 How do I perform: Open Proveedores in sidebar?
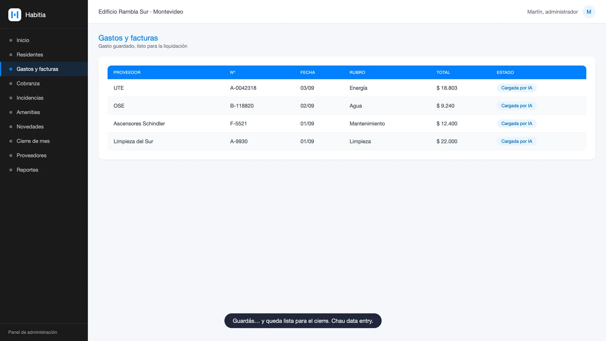click(x=44, y=155)
